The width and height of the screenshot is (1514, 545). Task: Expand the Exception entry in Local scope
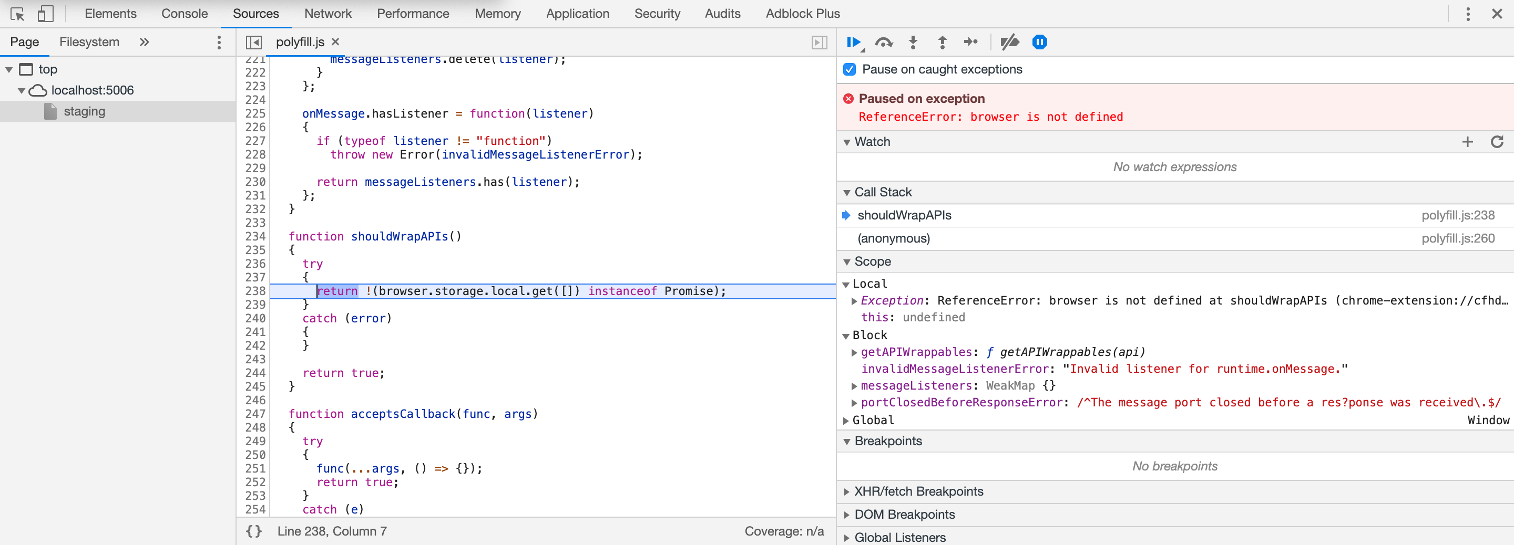click(x=854, y=301)
